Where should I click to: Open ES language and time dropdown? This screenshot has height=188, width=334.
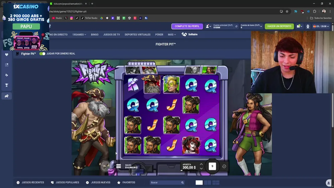(x=321, y=26)
